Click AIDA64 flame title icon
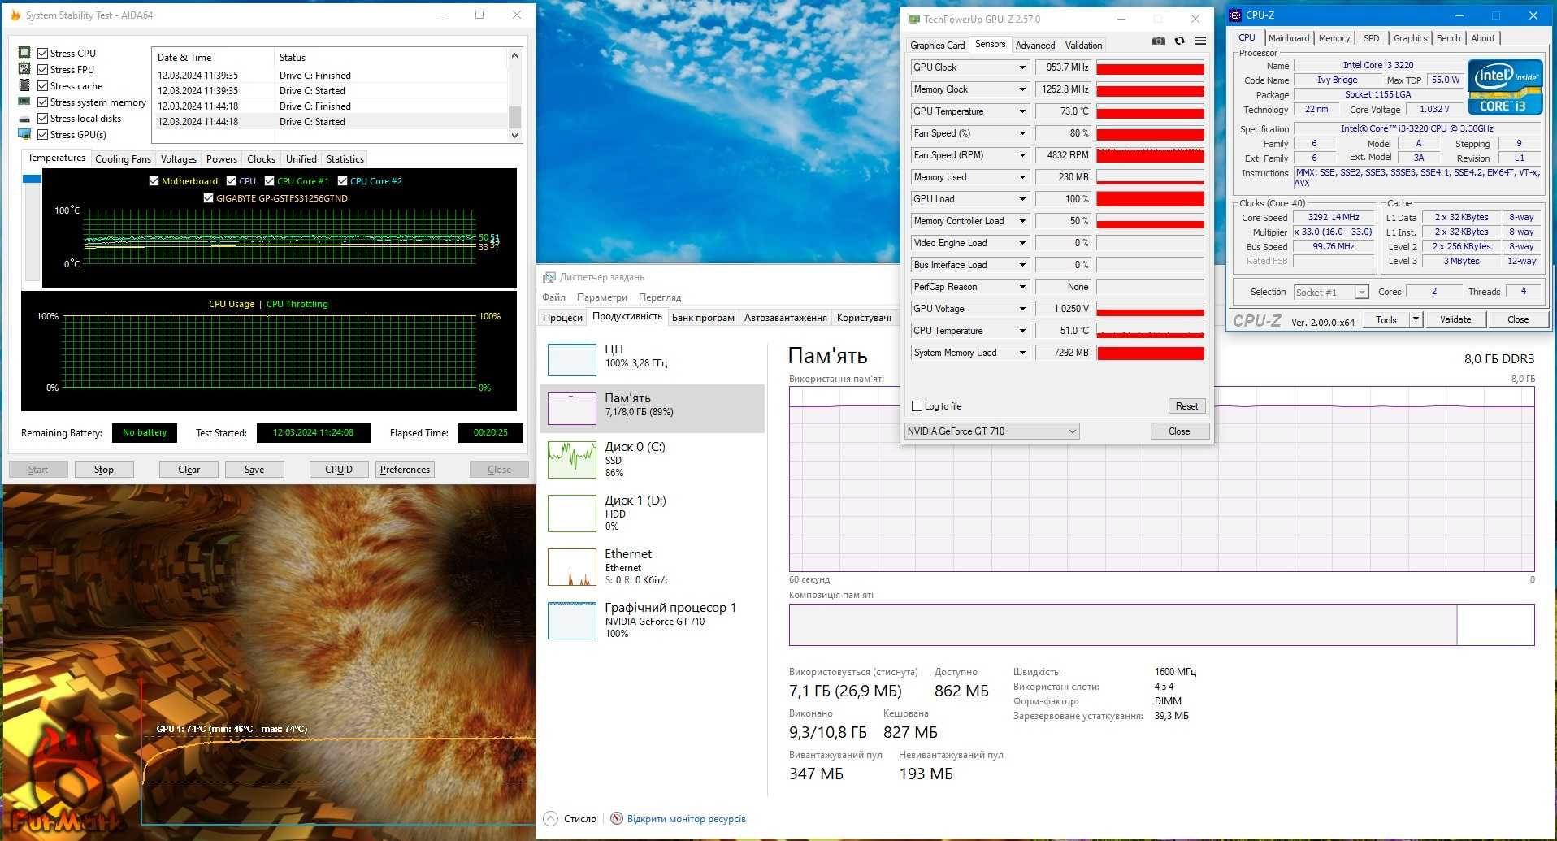Screen dimensions: 1557x841 [x=15, y=15]
